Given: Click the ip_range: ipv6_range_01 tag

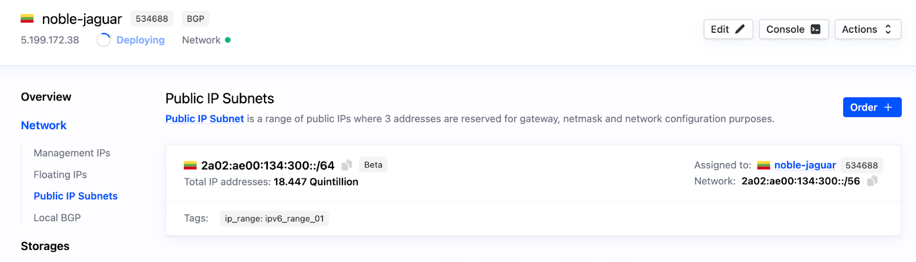Looking at the screenshot, I should pyautogui.click(x=274, y=219).
